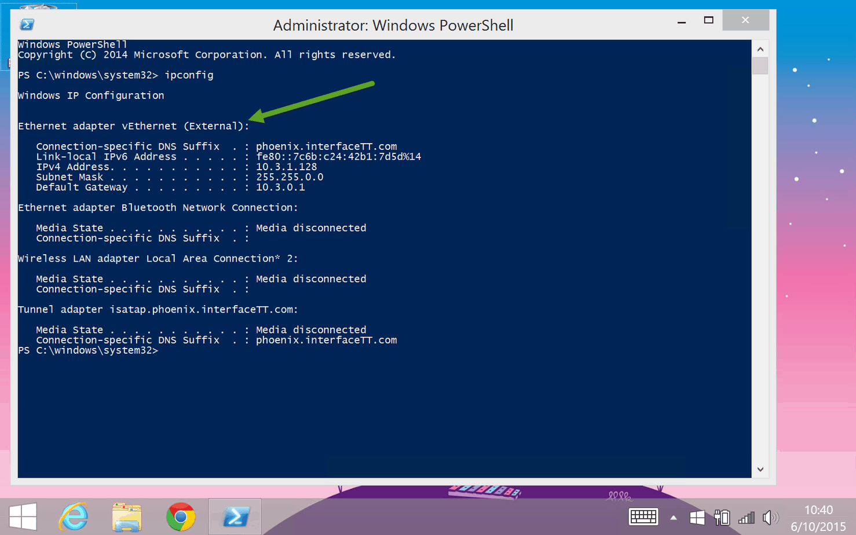Click 'Ethernet adapter vEthernet (External):' heading
856x535 pixels.
click(x=134, y=126)
